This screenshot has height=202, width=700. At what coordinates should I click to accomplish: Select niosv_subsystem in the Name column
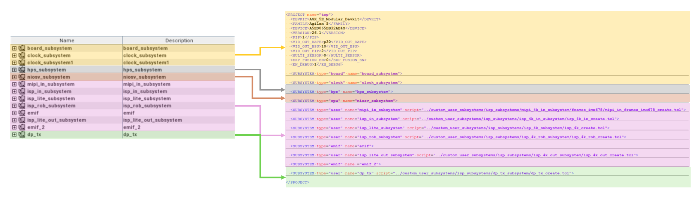pos(48,77)
